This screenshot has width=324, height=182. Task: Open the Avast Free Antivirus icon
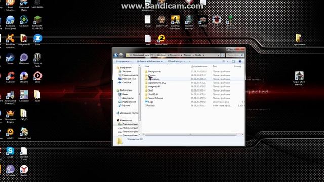[10, 41]
